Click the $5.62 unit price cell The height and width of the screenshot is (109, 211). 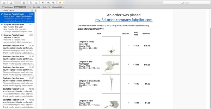[x=137, y=84]
